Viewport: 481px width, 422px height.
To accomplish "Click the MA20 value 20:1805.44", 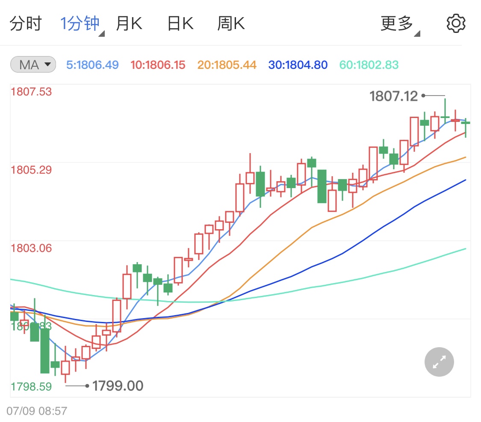I will (227, 65).
